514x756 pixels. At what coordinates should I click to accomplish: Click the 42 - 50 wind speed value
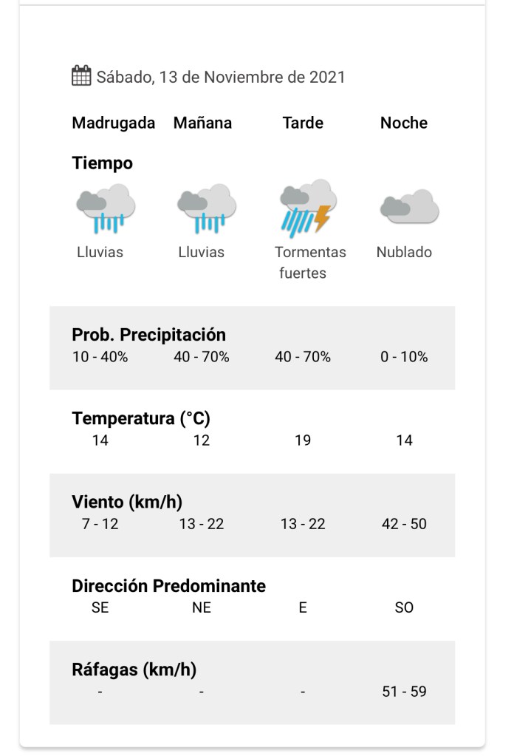coord(404,524)
